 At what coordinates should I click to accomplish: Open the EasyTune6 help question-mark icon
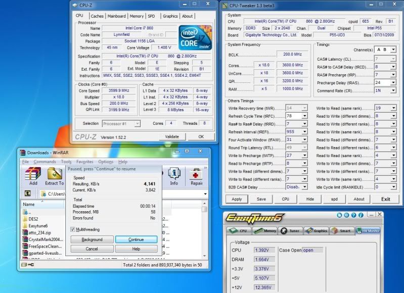pyautogui.click(x=353, y=215)
